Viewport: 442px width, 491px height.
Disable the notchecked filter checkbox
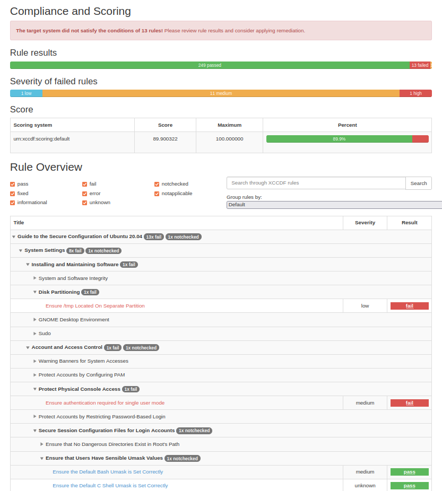(157, 184)
